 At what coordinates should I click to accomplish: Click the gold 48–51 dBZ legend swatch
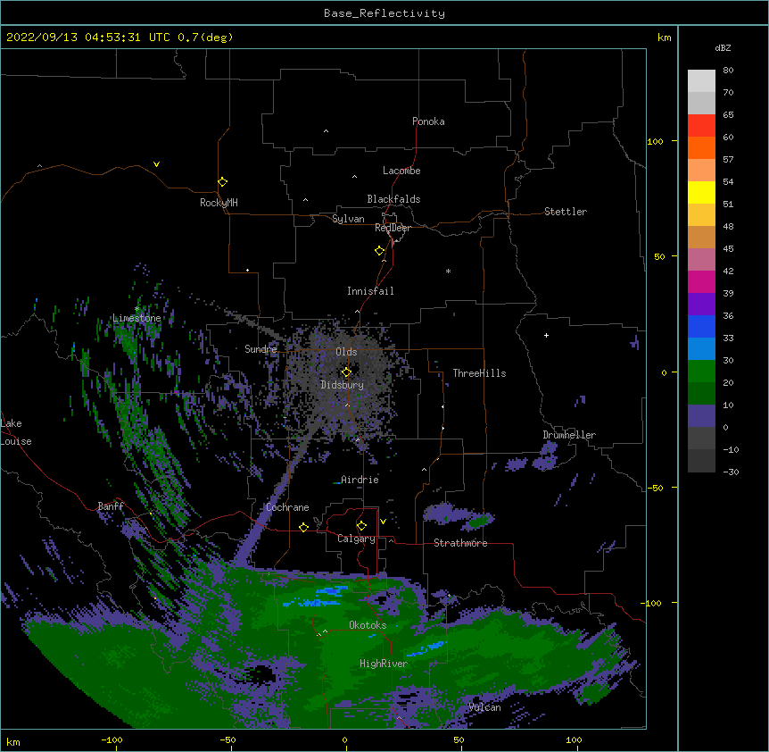(x=701, y=215)
